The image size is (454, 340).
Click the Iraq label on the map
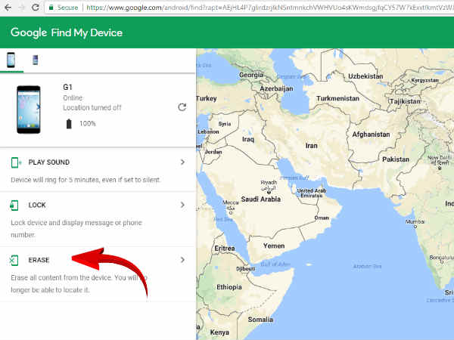(x=248, y=140)
